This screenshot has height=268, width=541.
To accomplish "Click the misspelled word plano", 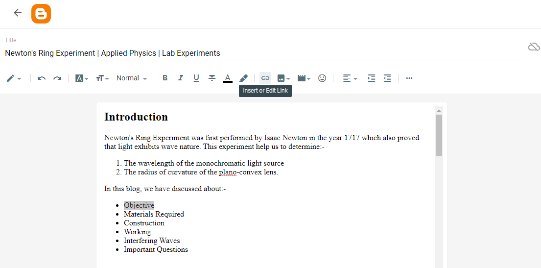I will (x=227, y=172).
